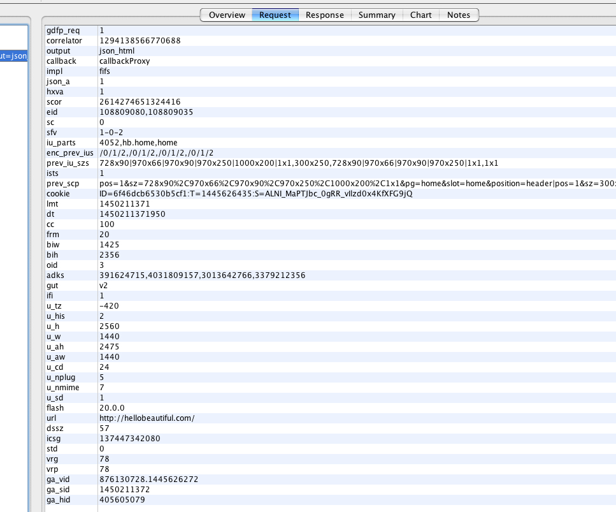Click the adks value starting 391624715

click(203, 275)
